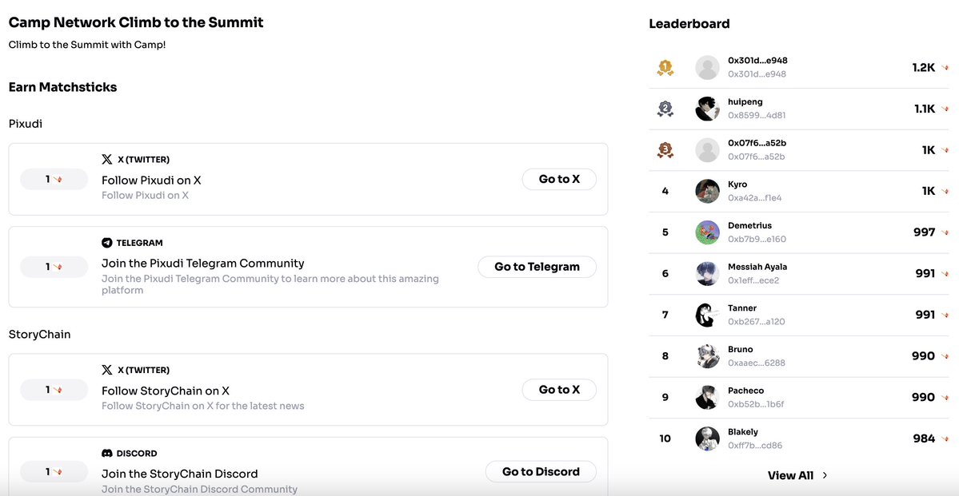Screen dimensions: 959x496
Task: Click the X logo beside Follow StoryChain
Action: 107,370
